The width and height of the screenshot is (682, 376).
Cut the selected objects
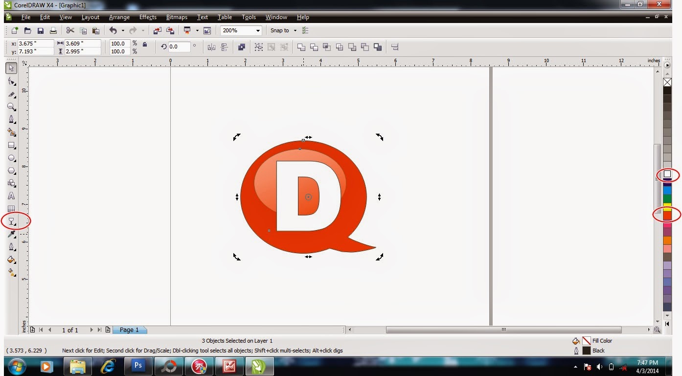[x=70, y=30]
